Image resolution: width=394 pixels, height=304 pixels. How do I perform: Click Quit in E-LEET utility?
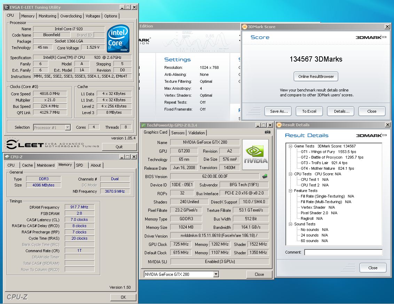(119, 147)
